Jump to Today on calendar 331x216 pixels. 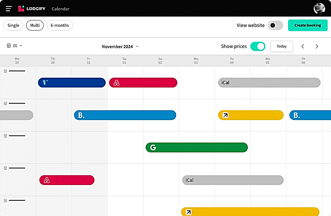pos(282,46)
